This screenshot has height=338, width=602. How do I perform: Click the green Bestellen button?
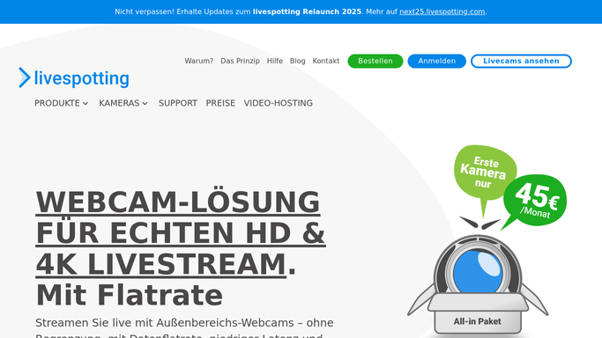[375, 61]
